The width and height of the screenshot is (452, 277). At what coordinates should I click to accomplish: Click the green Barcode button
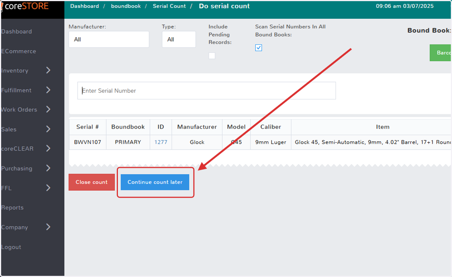coord(441,53)
